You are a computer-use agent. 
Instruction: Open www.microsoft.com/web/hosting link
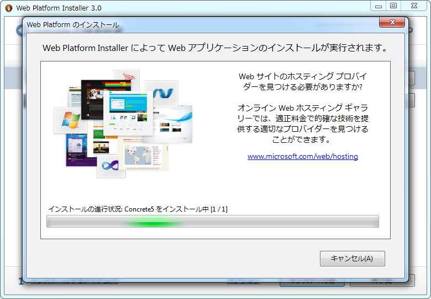[x=303, y=156]
